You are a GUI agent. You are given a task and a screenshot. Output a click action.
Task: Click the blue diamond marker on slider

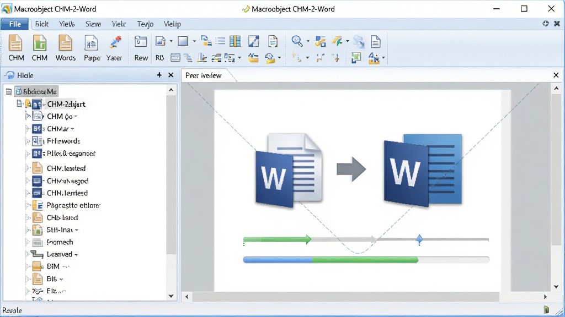419,239
